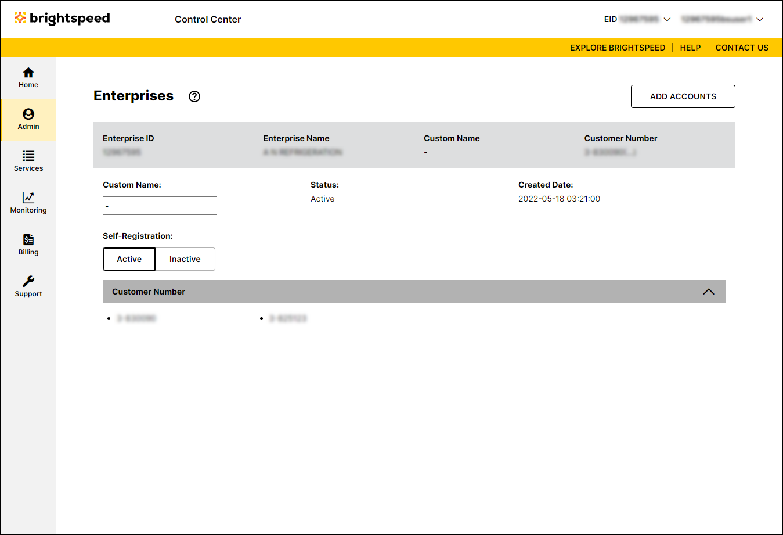Image resolution: width=783 pixels, height=535 pixels.
Task: Click the help question mark beside Enterprises
Action: tap(194, 96)
